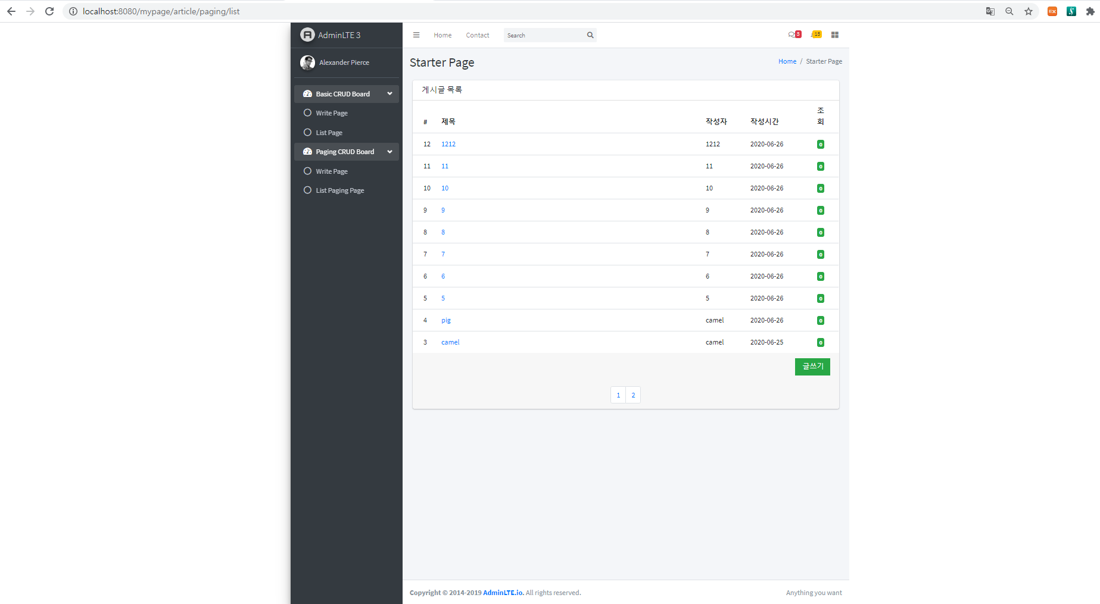Image resolution: width=1100 pixels, height=604 pixels.
Task: Click the view count badge for article 1212
Action: [821, 144]
